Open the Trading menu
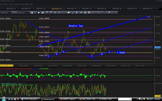Viewport: 162px width, 101px height. coord(17,4)
